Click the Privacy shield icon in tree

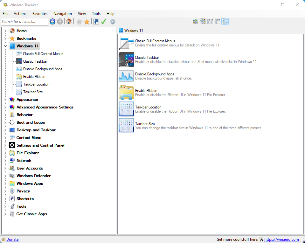12,191
